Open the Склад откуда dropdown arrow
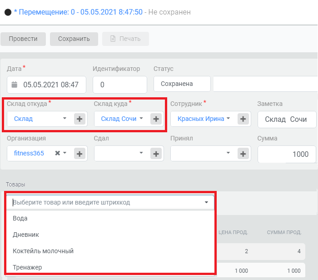318x280 pixels. coord(65,118)
